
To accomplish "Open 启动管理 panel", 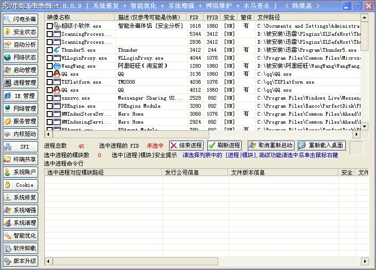I will tap(21, 70).
